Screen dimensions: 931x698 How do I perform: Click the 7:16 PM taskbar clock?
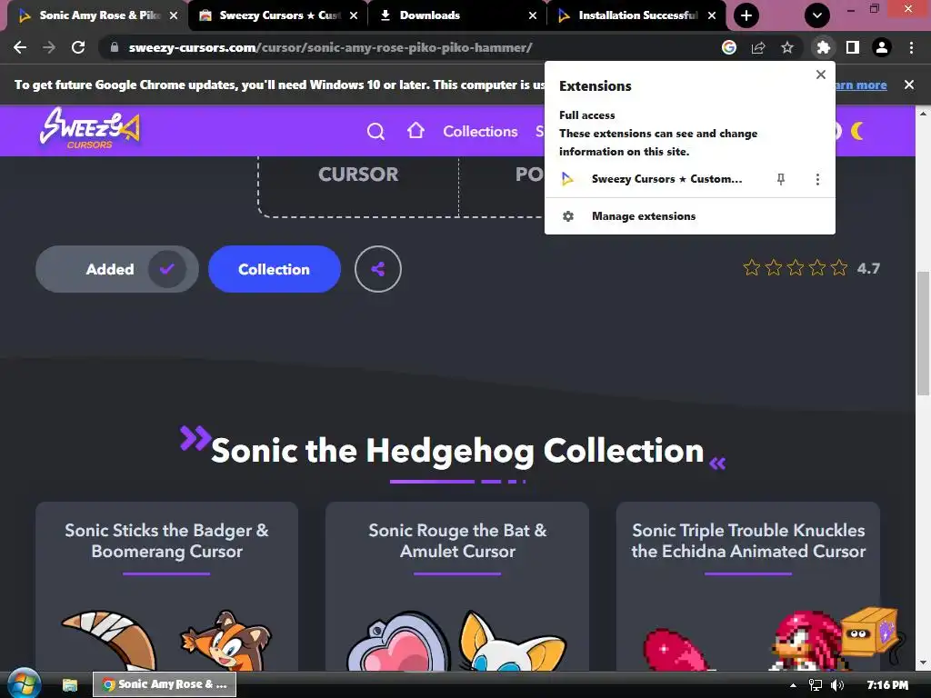click(x=887, y=685)
